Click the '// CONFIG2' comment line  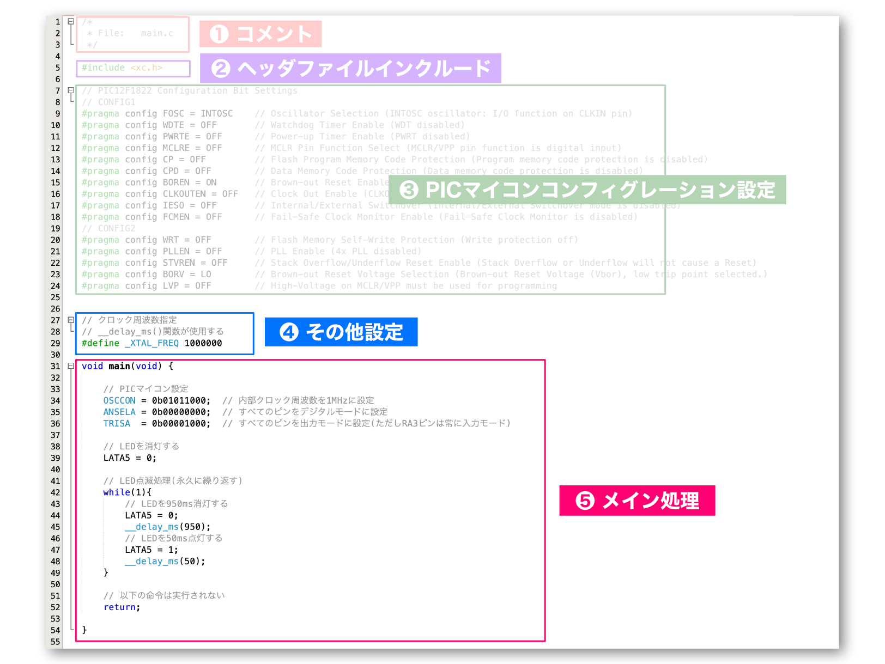(108, 228)
